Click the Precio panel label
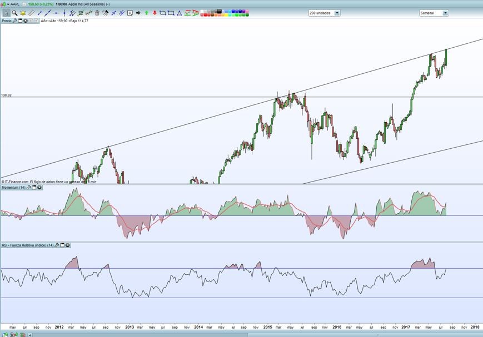The height and width of the screenshot is (337, 483). click(7, 21)
